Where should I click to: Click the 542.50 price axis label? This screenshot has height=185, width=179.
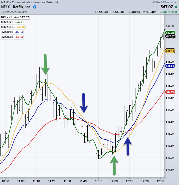(170, 146)
